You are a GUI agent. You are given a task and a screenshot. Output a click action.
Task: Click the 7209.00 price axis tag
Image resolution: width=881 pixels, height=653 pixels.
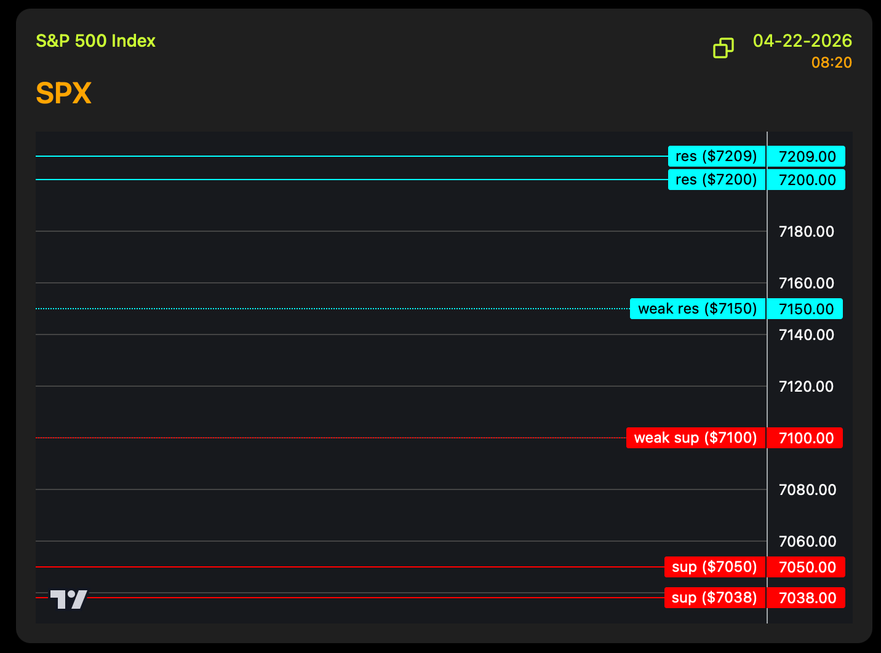(807, 156)
